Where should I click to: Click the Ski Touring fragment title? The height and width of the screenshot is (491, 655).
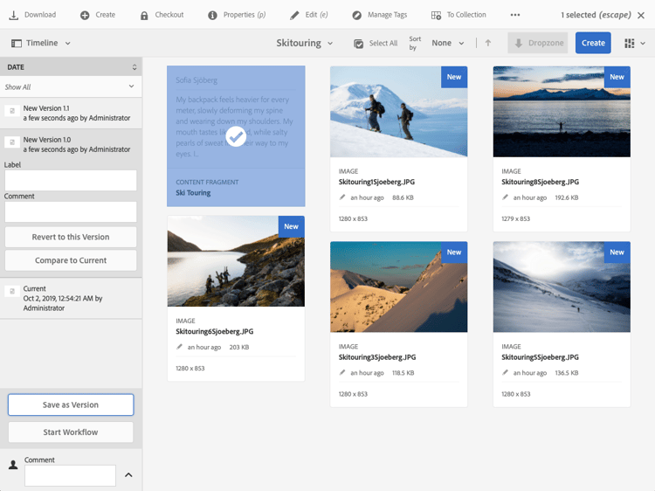pos(193,192)
